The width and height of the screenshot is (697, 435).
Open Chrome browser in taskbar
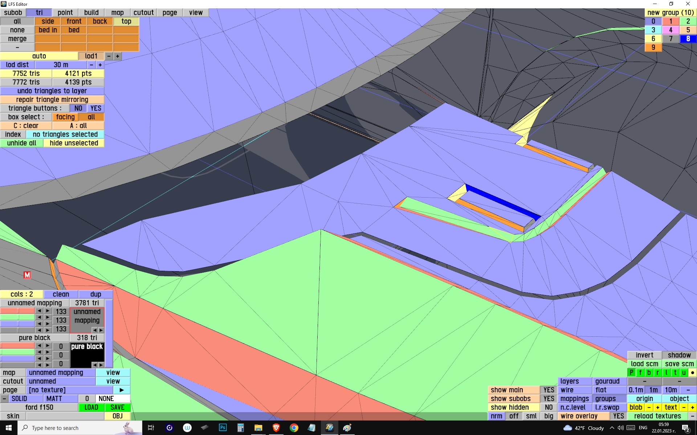click(294, 428)
